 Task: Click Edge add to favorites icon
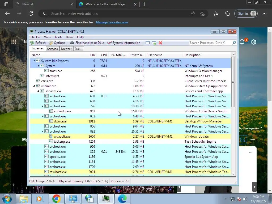[x=202, y=14]
